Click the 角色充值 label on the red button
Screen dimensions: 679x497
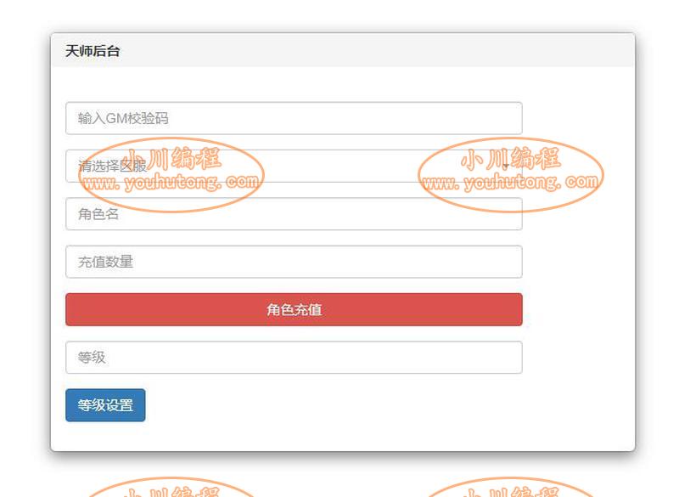click(x=294, y=309)
